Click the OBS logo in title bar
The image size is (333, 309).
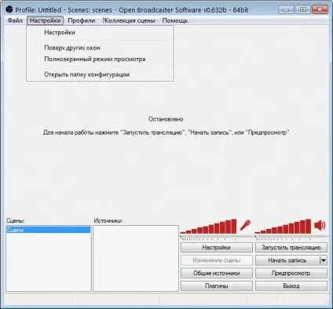click(9, 9)
